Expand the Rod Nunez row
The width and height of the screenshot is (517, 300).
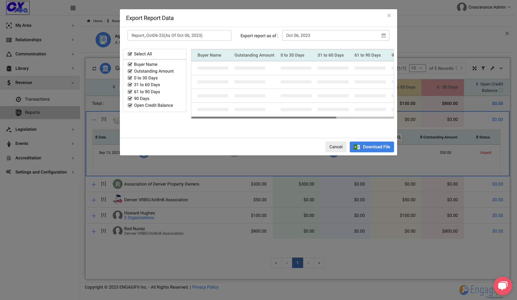[x=94, y=231]
